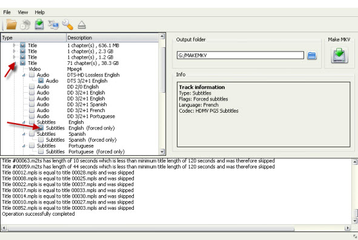Enable the DTS-HD Lossless English audio checkbox
The width and height of the screenshot is (358, 240).
(31, 75)
